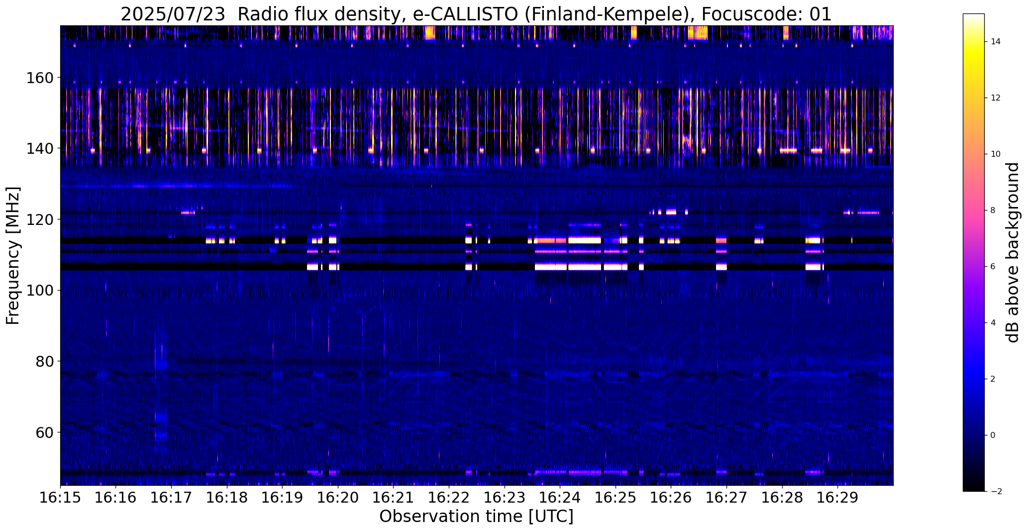Click the 4 dB colorbar tick label
1028x531 pixels.
click(x=993, y=323)
